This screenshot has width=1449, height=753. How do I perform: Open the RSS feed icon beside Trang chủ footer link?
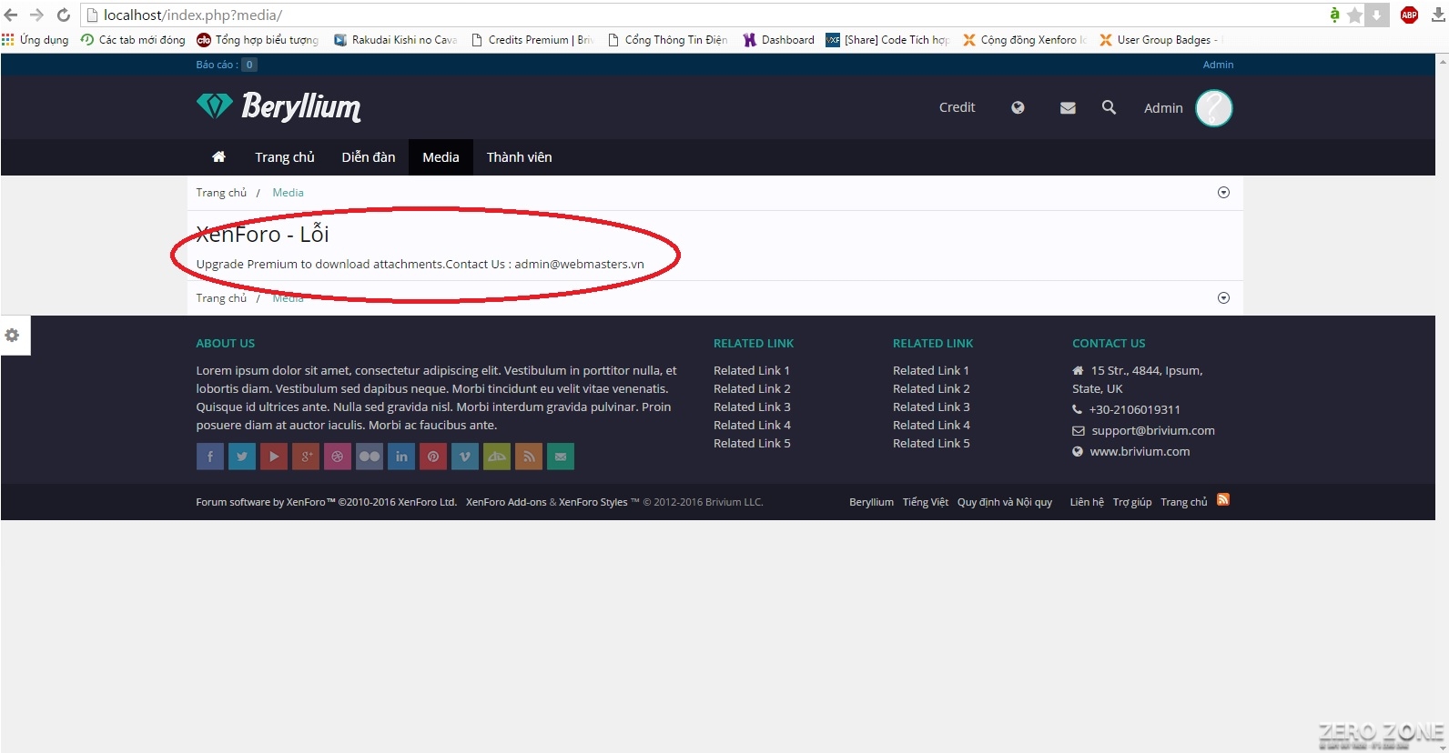point(1223,500)
